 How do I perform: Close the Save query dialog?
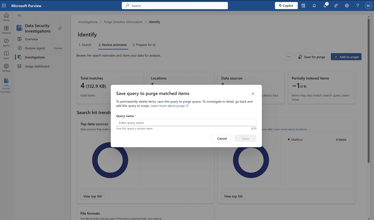coord(253,94)
